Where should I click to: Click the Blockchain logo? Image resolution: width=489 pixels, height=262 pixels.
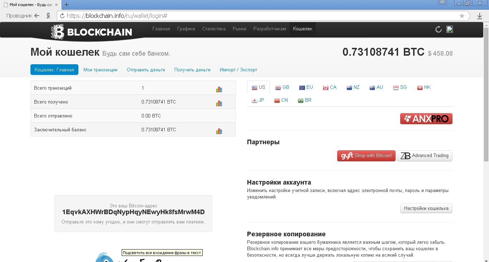click(91, 32)
